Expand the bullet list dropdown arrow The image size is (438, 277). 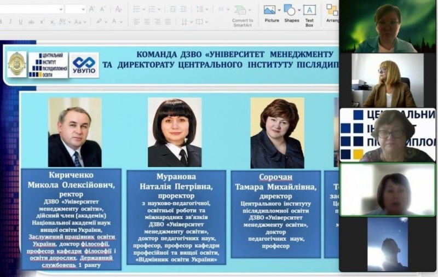(143, 9)
